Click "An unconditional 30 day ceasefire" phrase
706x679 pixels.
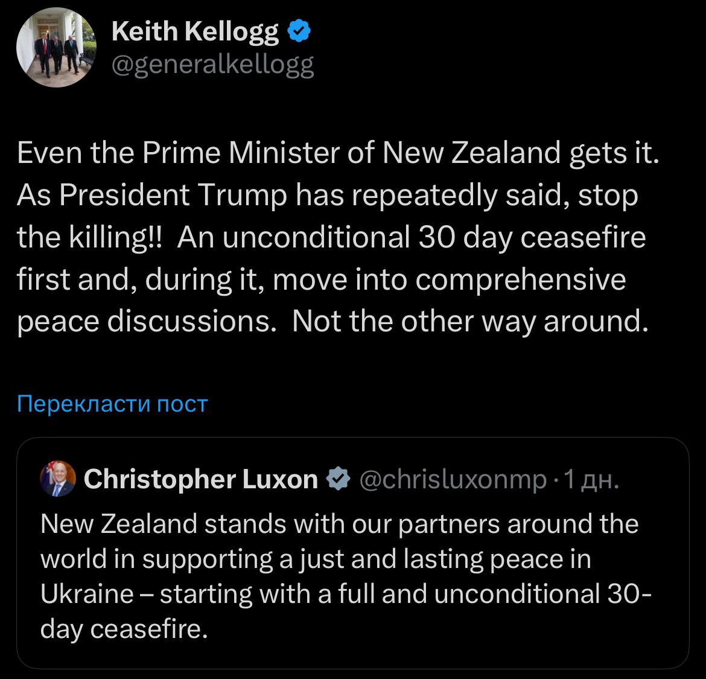(412, 238)
